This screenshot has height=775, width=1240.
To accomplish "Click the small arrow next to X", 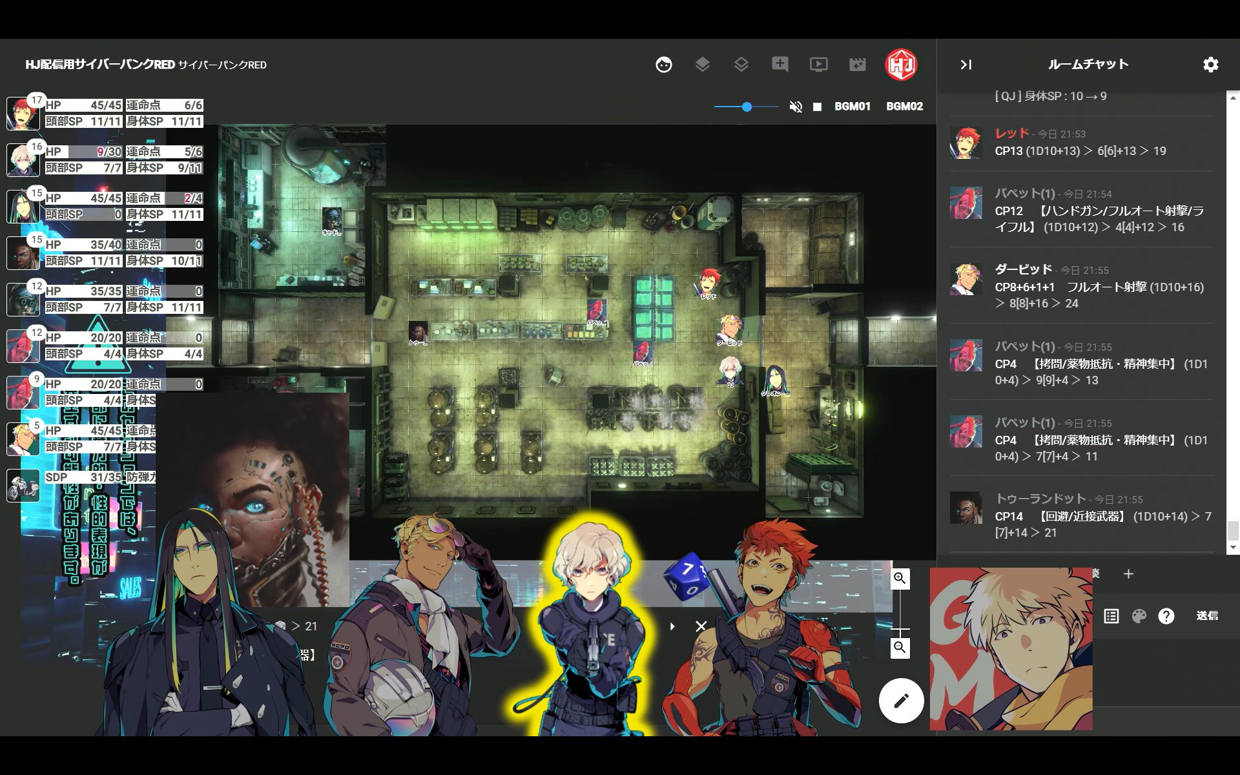I will point(672,626).
